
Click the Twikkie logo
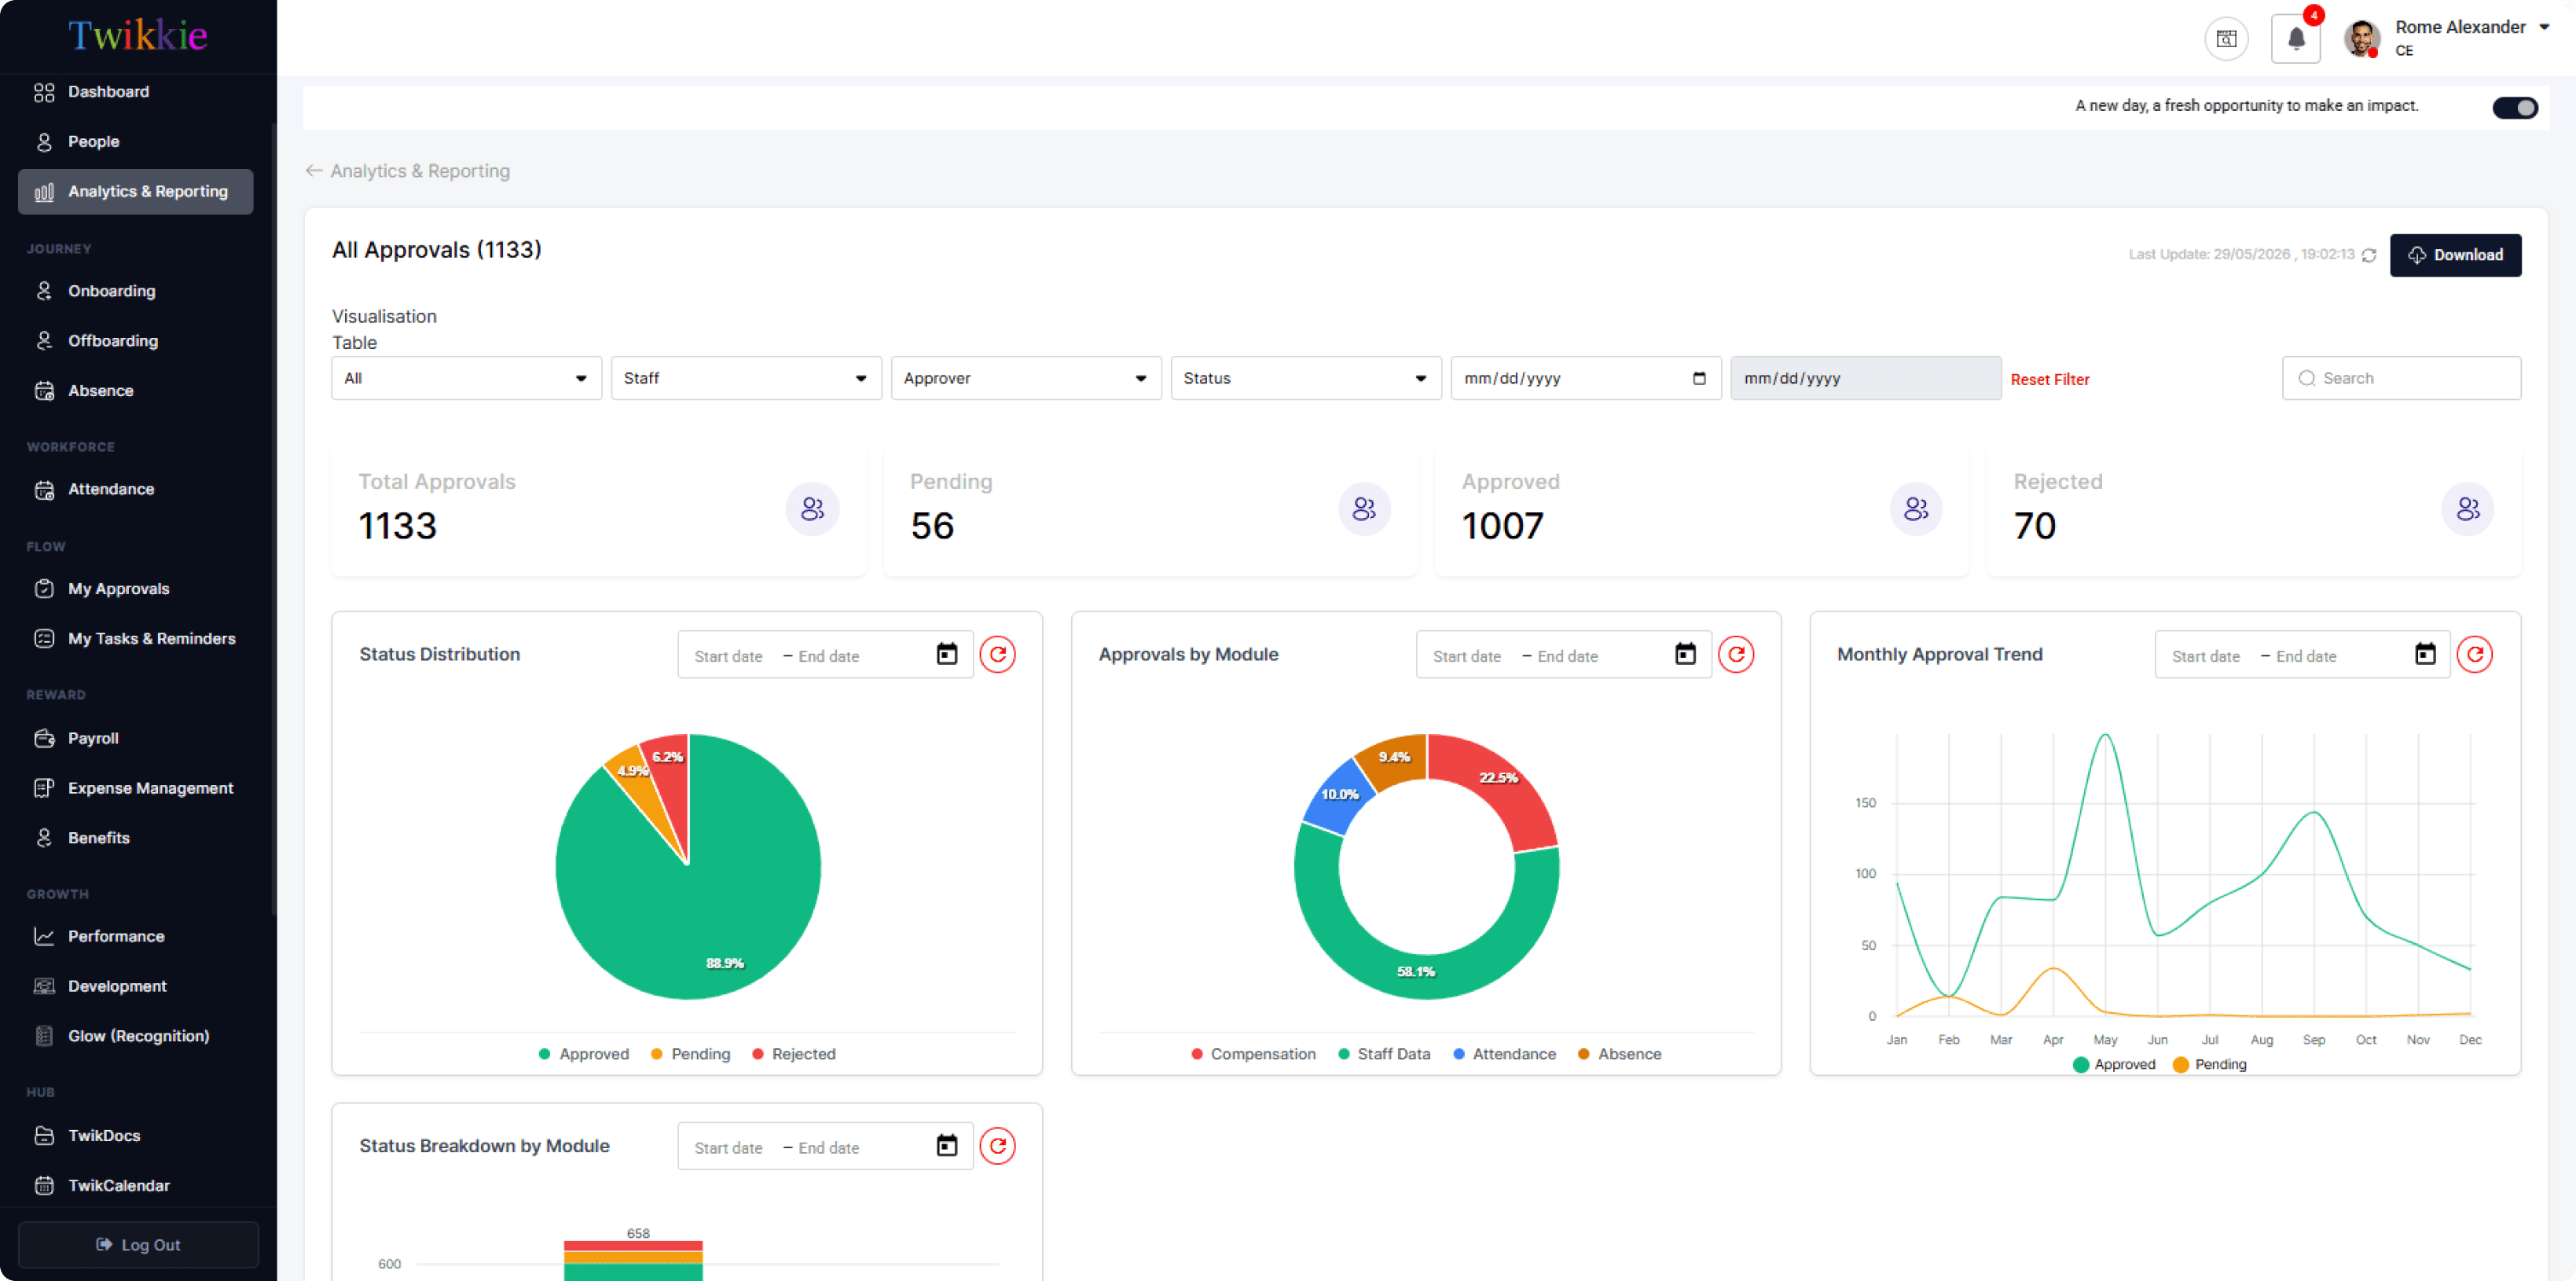[x=138, y=36]
